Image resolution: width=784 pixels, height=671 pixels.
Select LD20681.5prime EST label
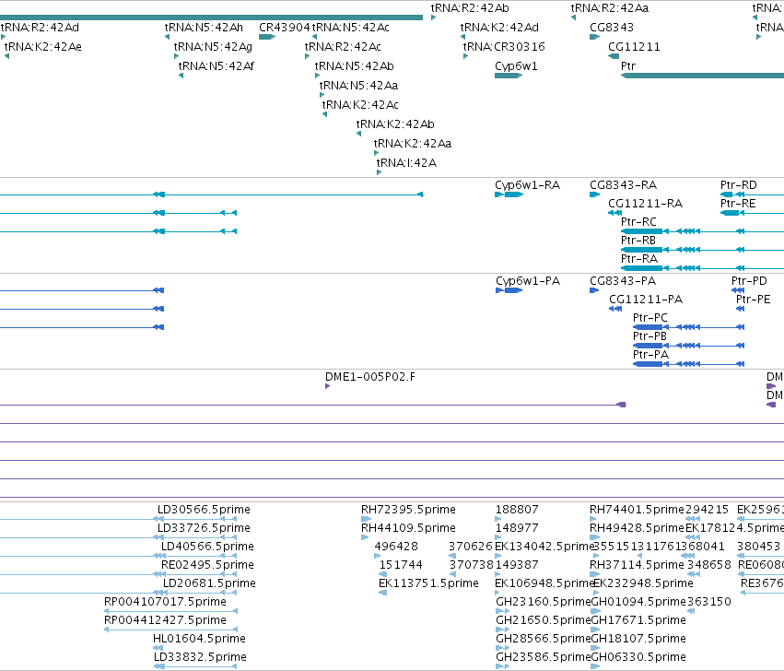point(209,583)
